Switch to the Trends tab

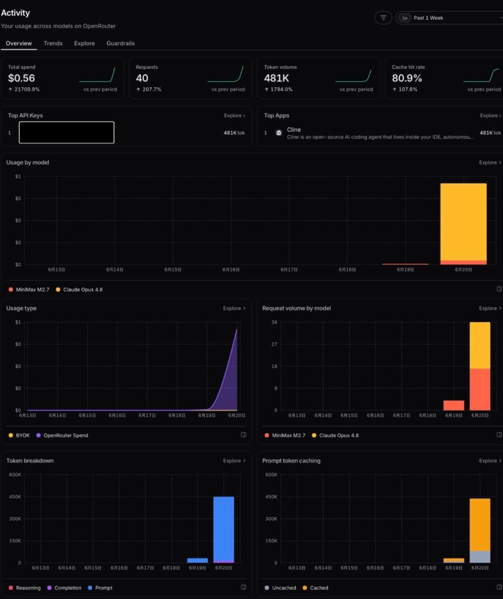click(53, 43)
